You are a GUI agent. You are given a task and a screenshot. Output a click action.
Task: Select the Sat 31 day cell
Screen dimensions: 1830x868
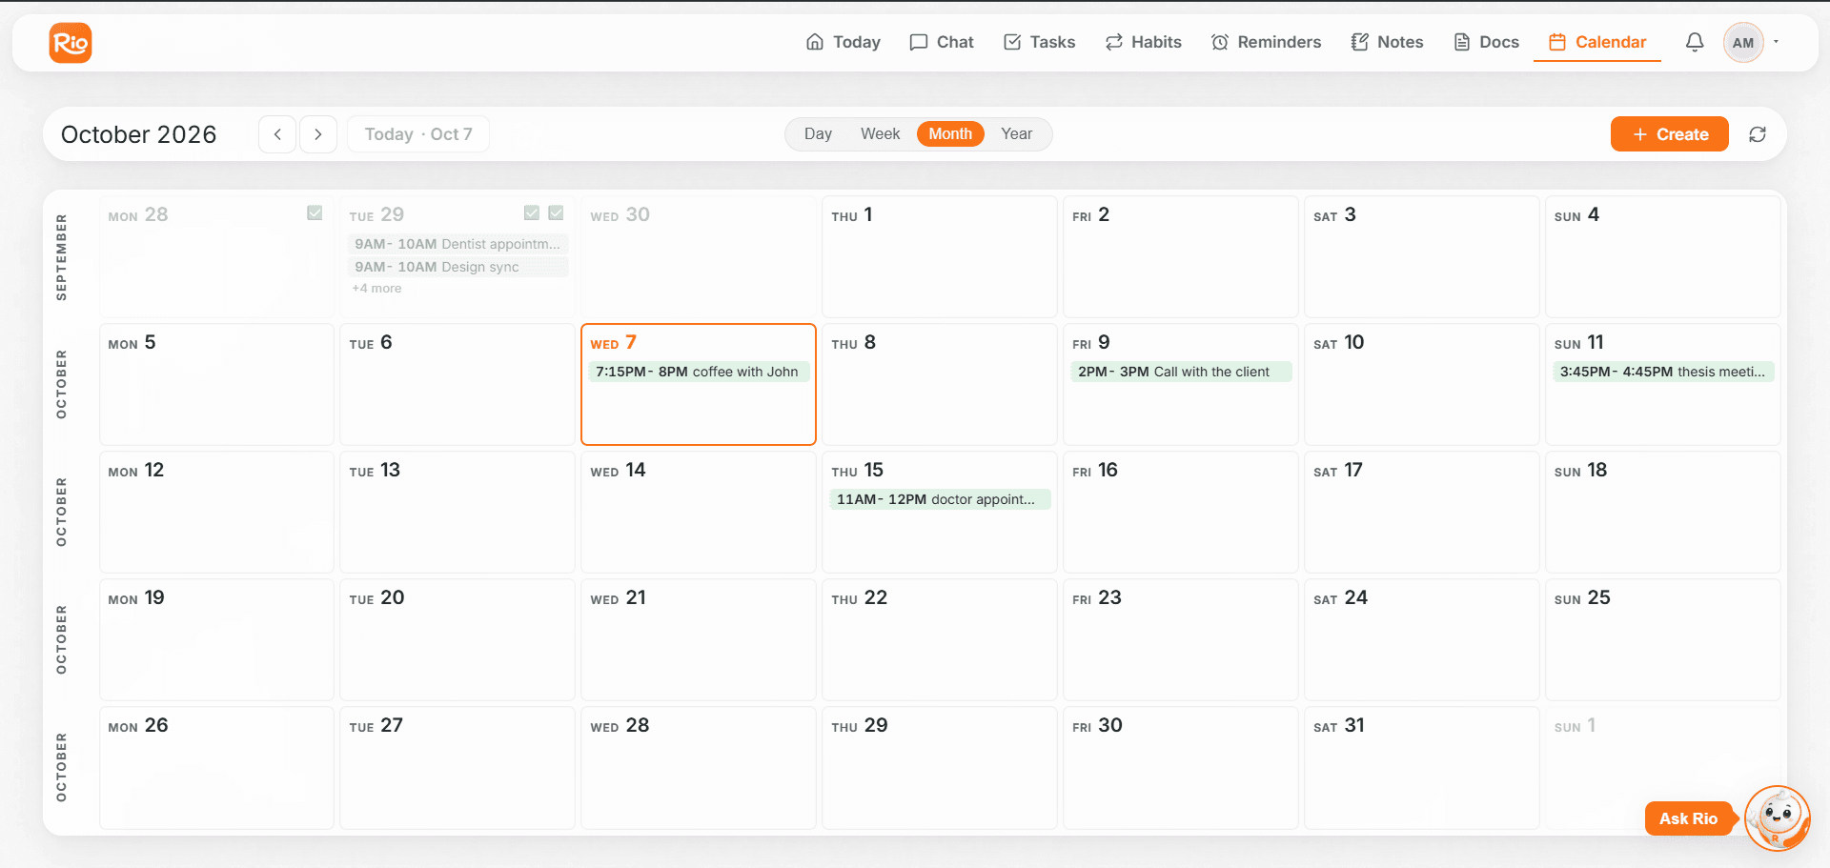(x=1422, y=767)
